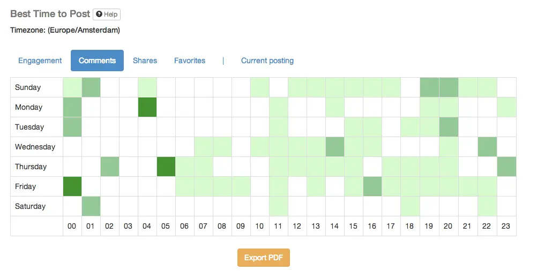Click the dark green Monday 04 cell
This screenshot has width=537, height=271.
pyautogui.click(x=147, y=107)
